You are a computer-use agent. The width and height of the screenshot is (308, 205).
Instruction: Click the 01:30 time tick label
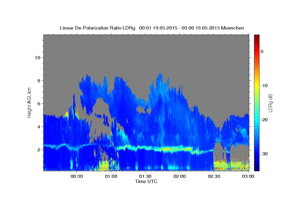tap(146, 177)
